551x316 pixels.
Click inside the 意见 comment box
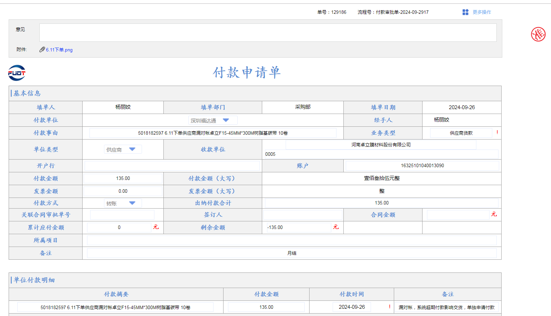[x=268, y=32]
